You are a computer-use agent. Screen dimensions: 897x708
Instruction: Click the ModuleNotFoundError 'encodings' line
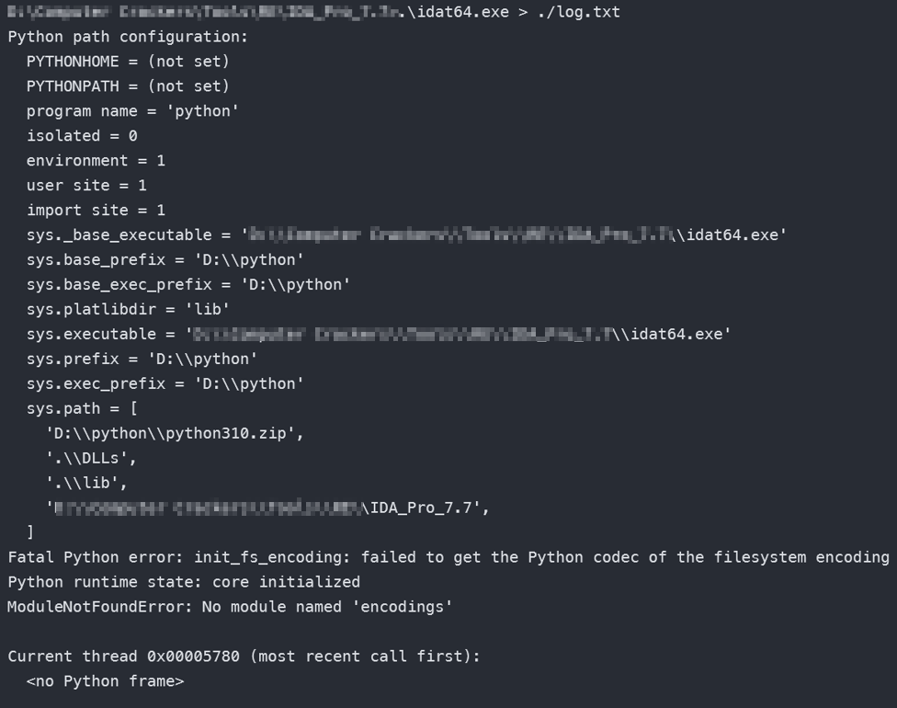point(230,607)
